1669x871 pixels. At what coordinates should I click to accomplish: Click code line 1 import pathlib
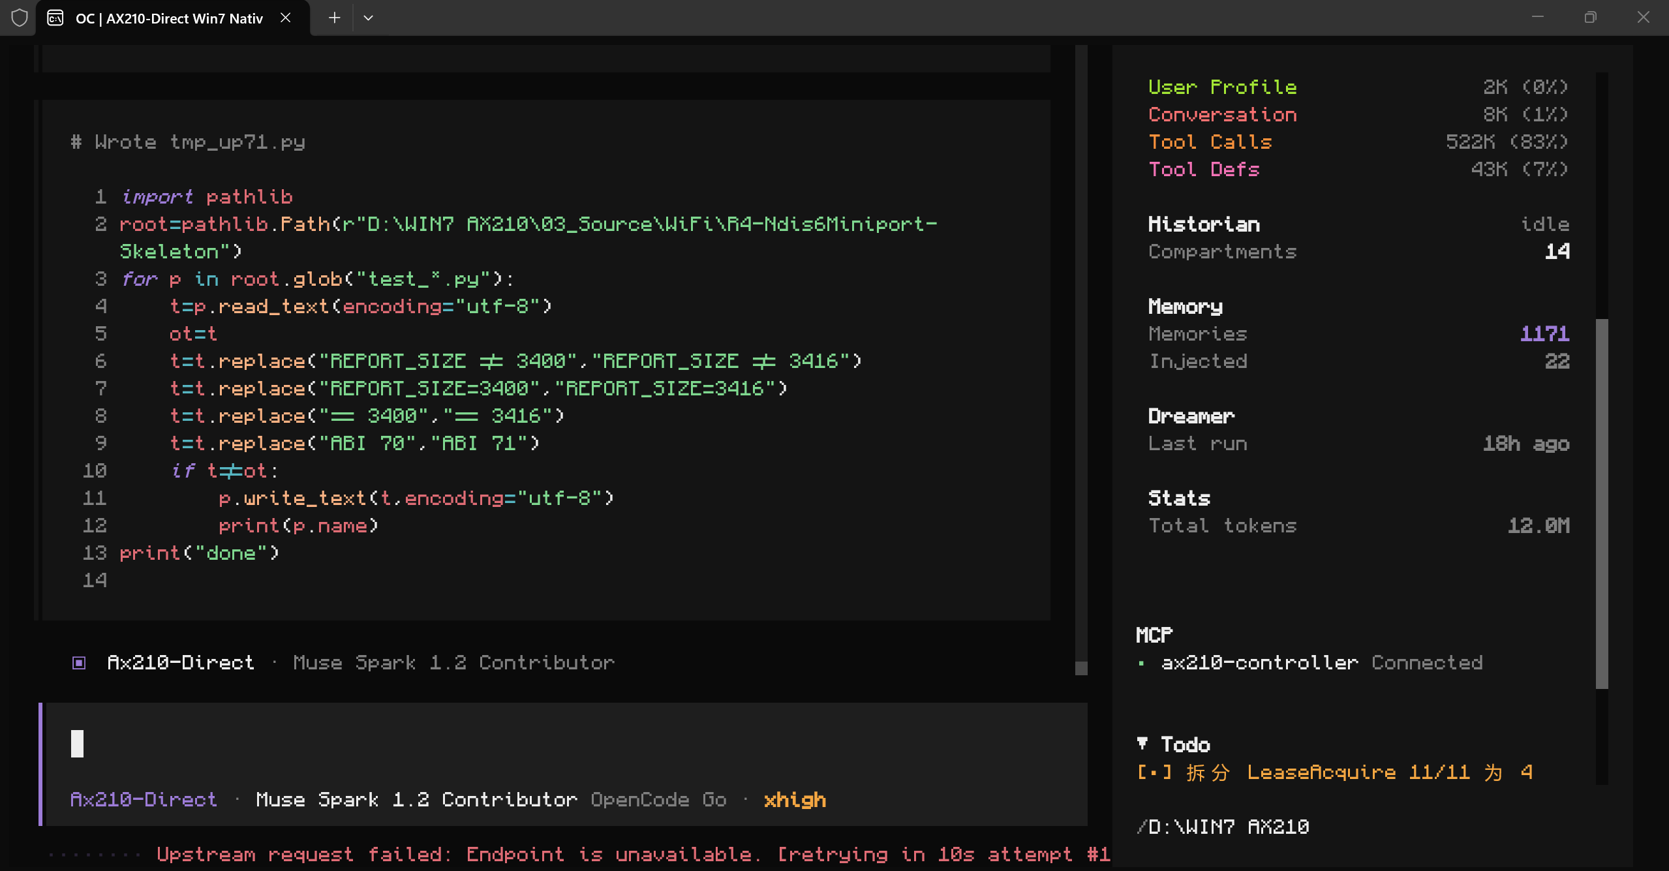(x=206, y=196)
